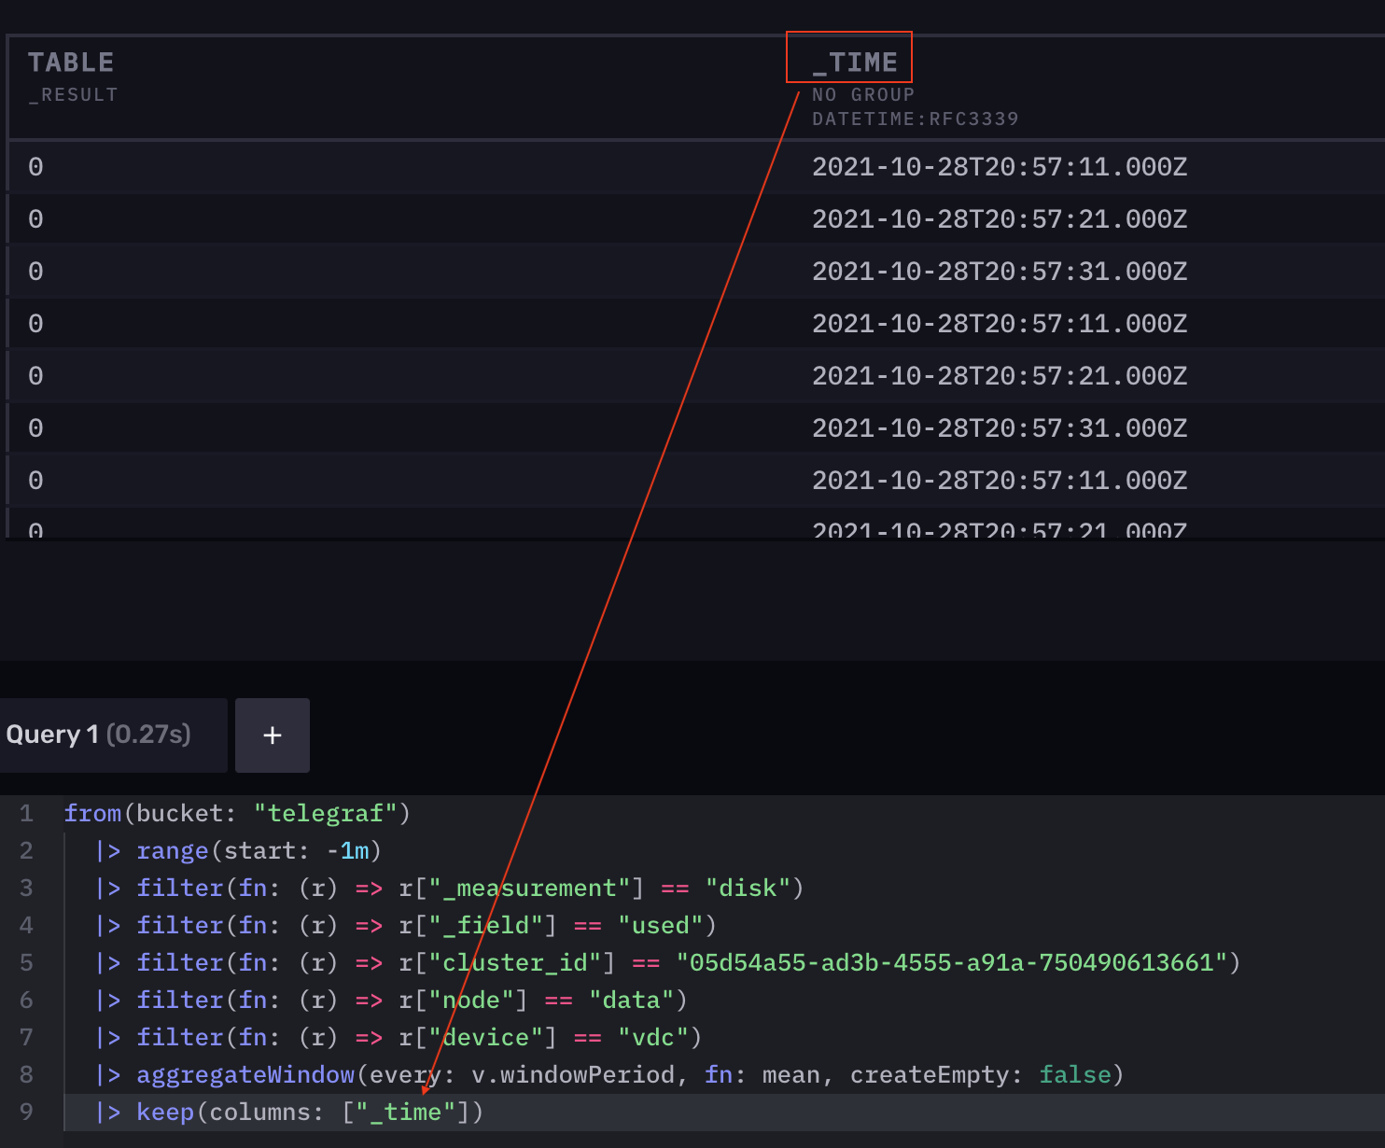The width and height of the screenshot is (1385, 1148).
Task: Click the TABLE column header
Action: click(70, 62)
